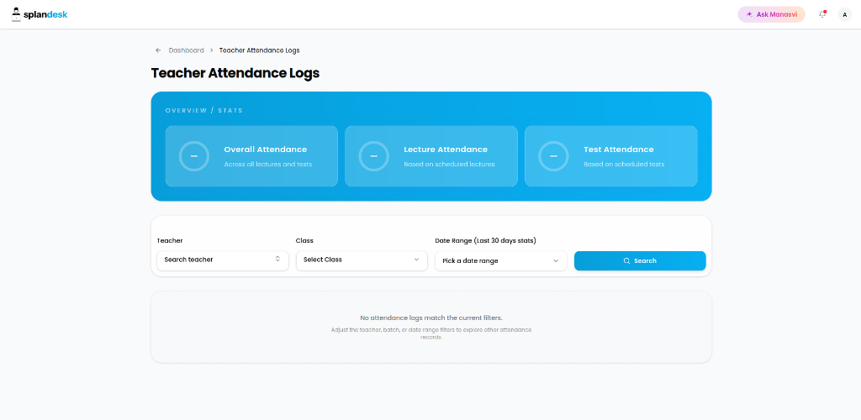Screen dimensions: 861x420
Task: Click the Teacher Attendance Logs breadcrumb
Action: point(259,50)
